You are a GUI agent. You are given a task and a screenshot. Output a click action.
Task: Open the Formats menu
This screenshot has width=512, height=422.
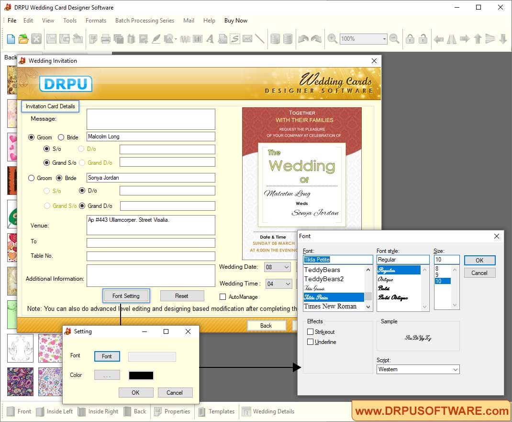click(96, 21)
